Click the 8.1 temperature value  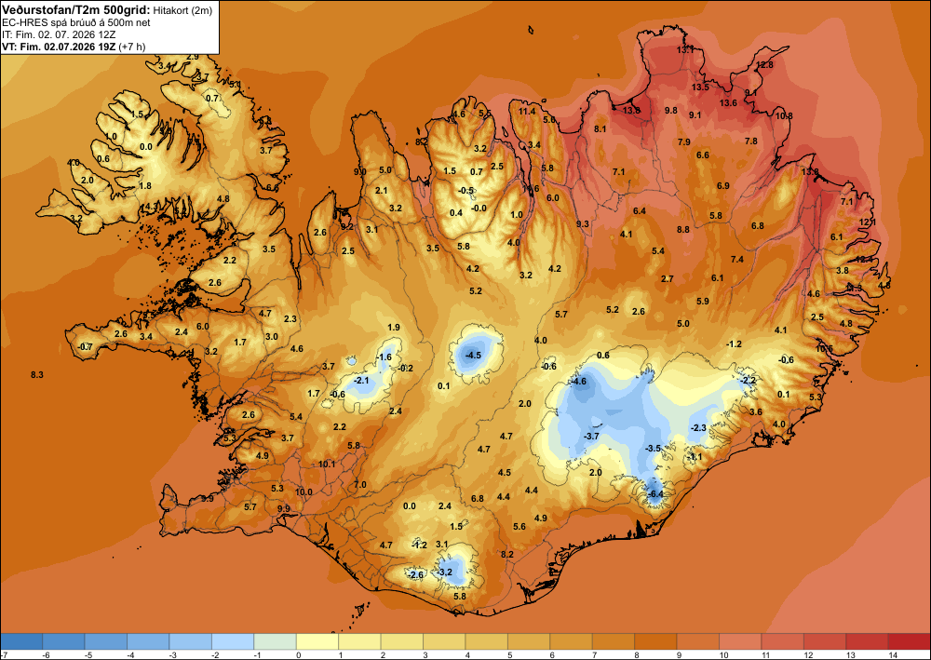click(x=600, y=128)
